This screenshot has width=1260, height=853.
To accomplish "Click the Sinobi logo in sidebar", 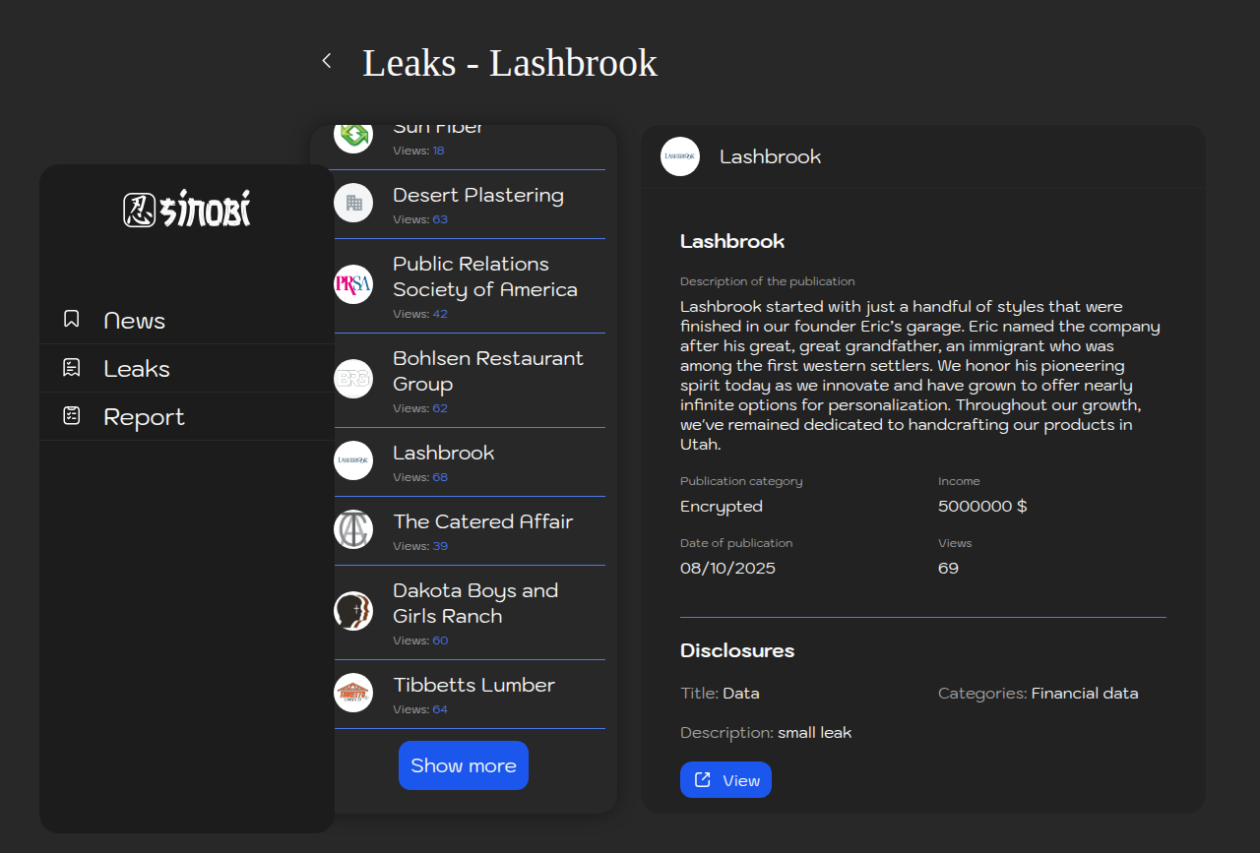I will click(x=187, y=210).
